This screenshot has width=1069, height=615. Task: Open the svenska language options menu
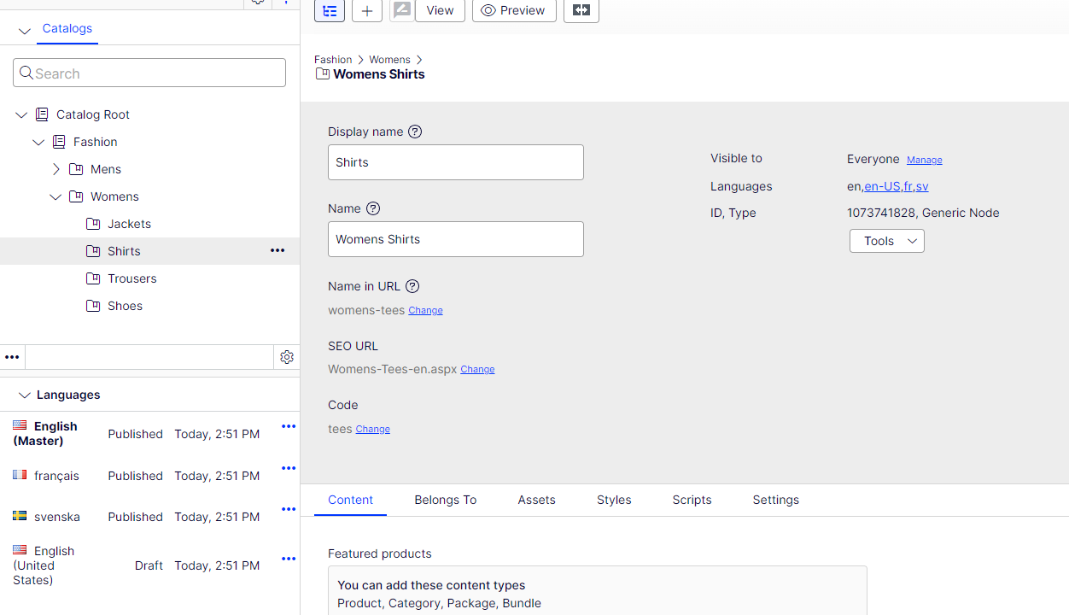[x=289, y=509]
